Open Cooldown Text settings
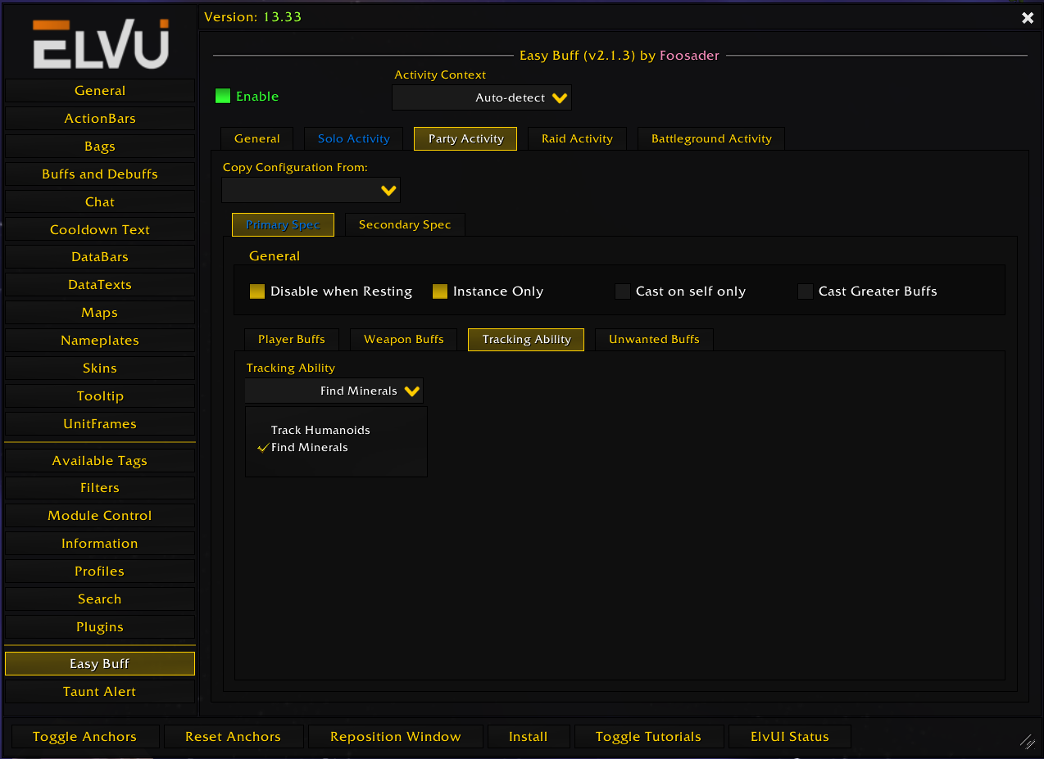 (100, 230)
